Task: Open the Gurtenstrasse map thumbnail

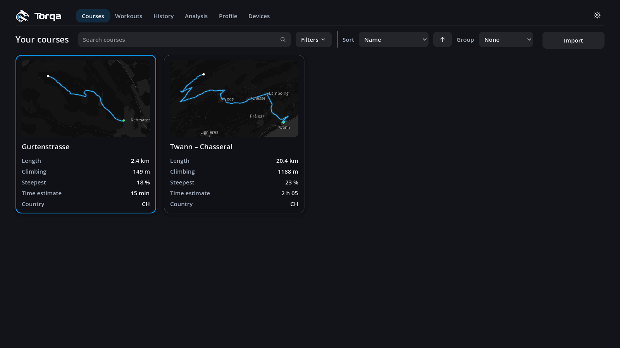Action: [x=86, y=98]
